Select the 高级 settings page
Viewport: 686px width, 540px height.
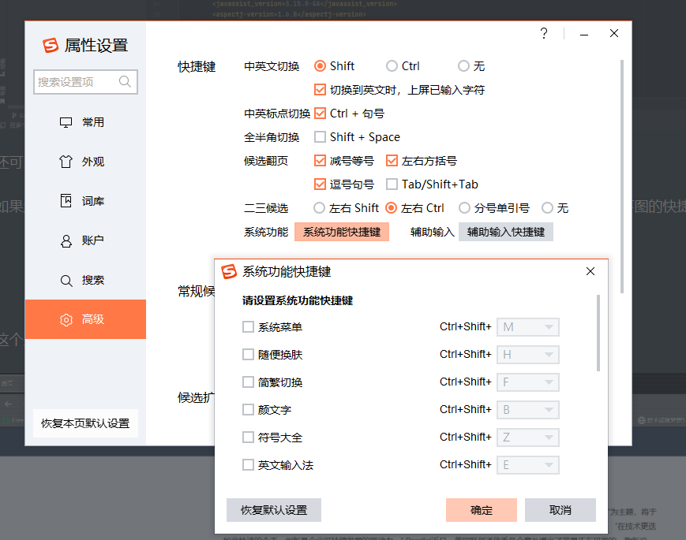85,319
